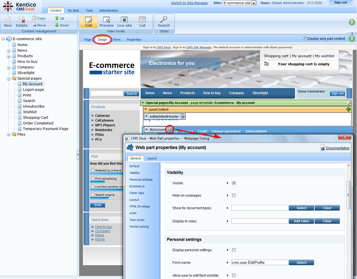The width and height of the screenshot is (357, 279).
Task: Uncheck the Visible checkbox
Action: [x=234, y=183]
